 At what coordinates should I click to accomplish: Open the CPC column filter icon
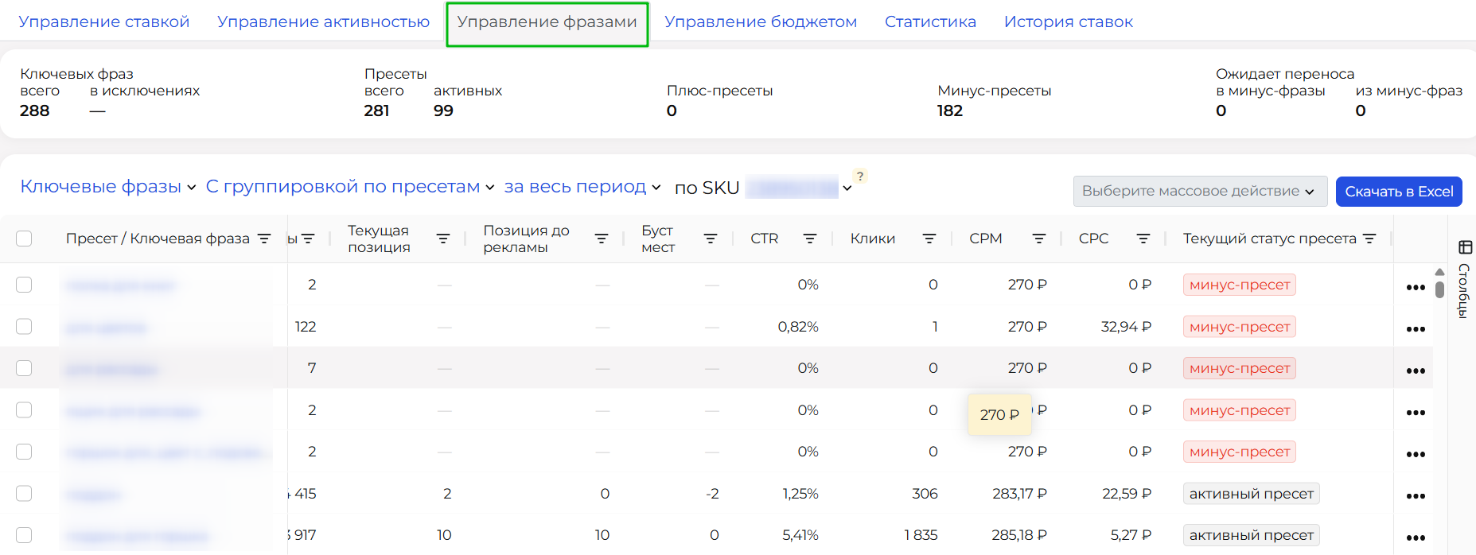(1143, 239)
